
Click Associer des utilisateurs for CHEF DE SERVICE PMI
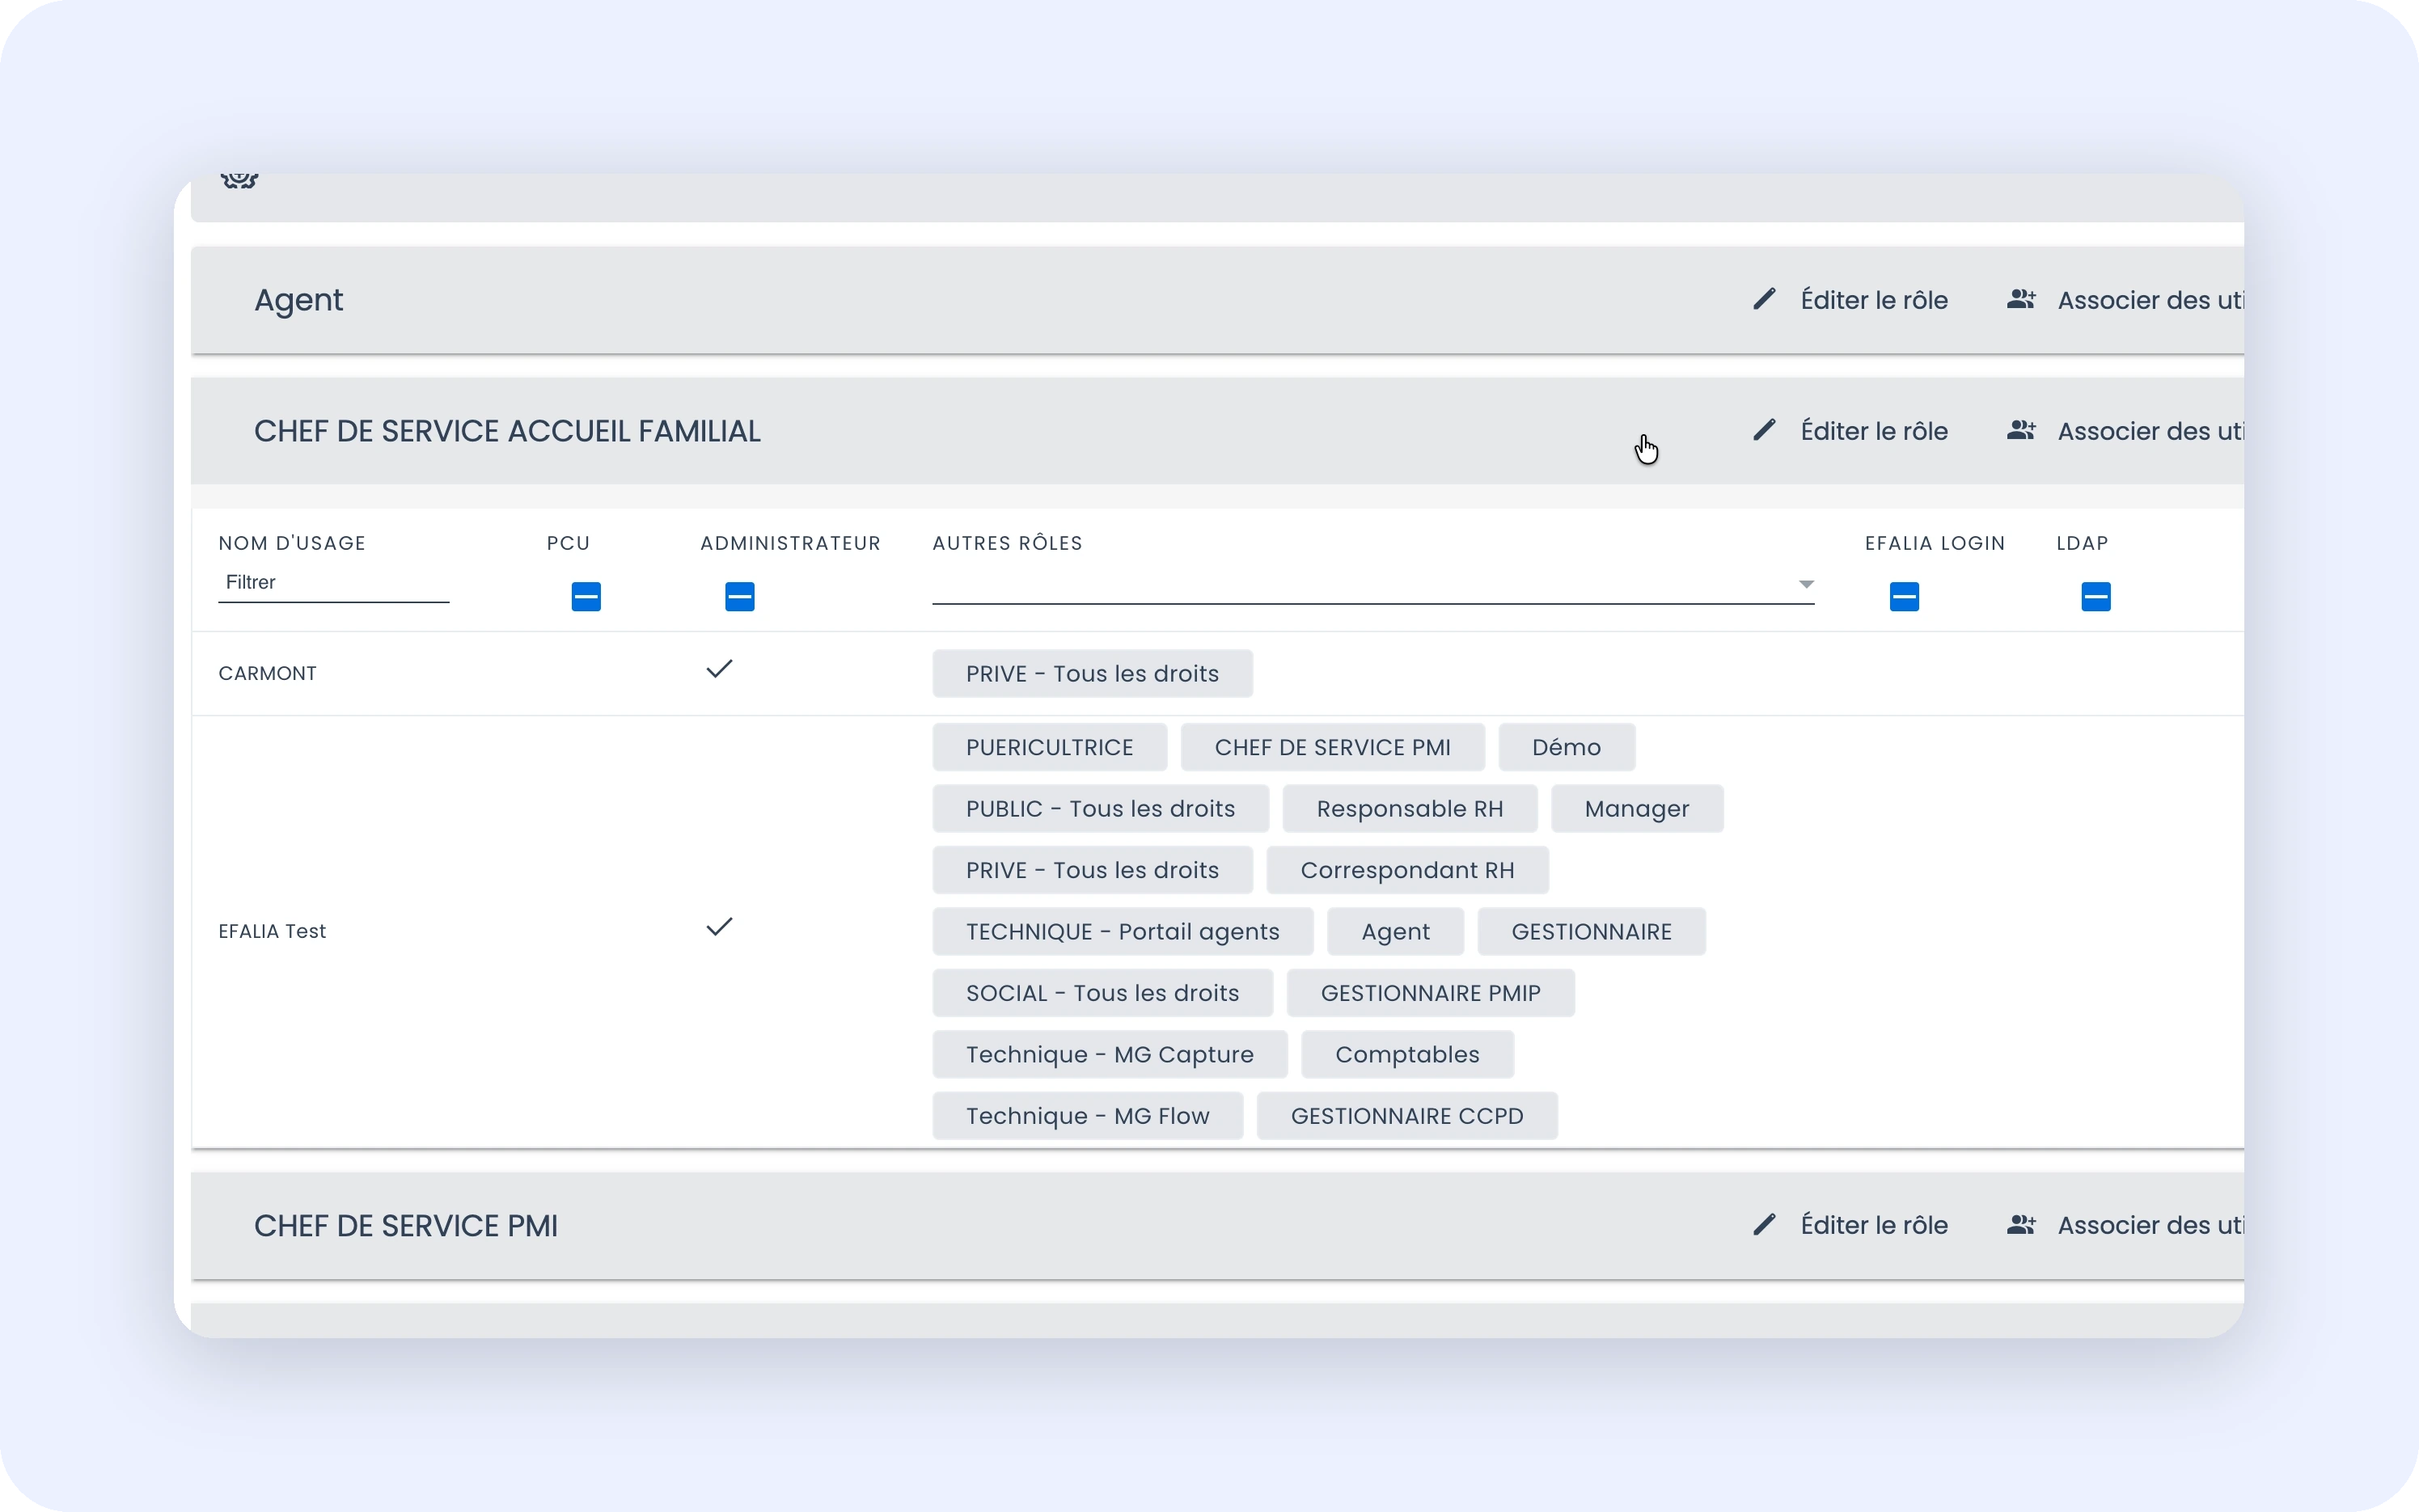pos(2150,1226)
